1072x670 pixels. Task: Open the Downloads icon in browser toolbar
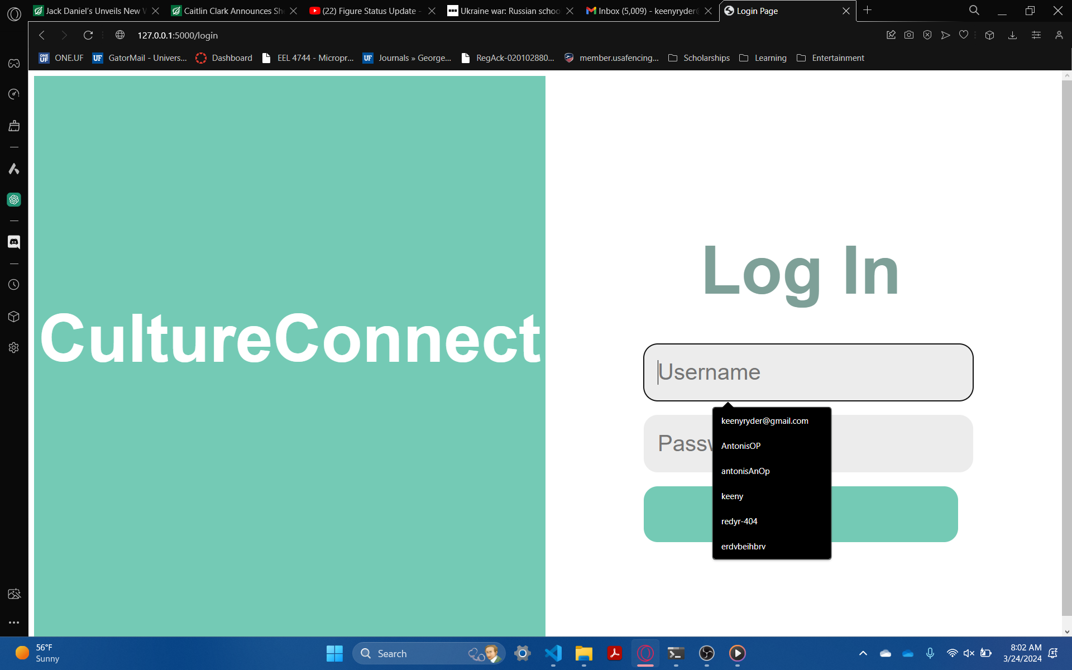[1012, 35]
